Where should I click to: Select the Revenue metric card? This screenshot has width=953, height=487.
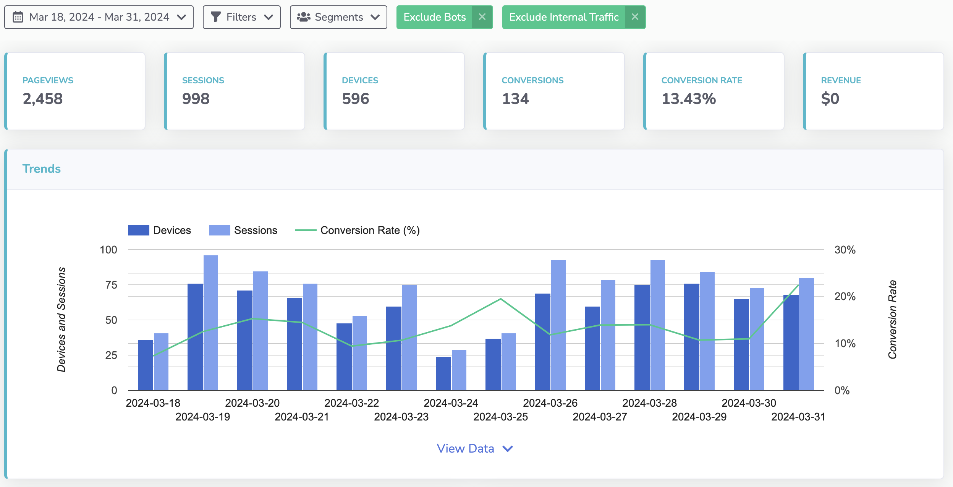(x=873, y=91)
